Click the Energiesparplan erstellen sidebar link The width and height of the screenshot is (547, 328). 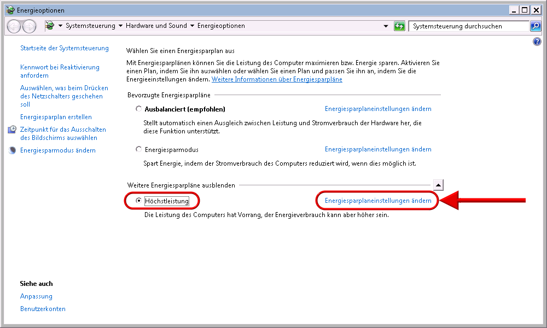click(x=56, y=117)
